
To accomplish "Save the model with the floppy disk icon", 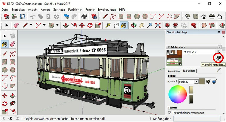I will 23,17.
